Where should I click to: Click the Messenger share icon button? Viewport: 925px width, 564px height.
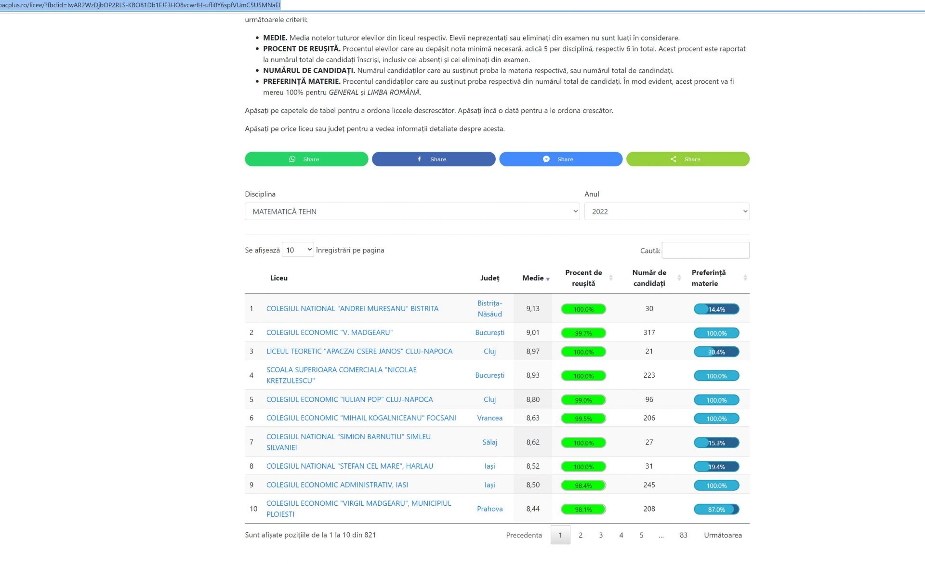point(560,159)
